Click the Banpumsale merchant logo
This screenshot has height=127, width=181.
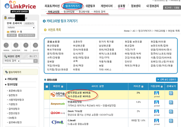(58, 104)
